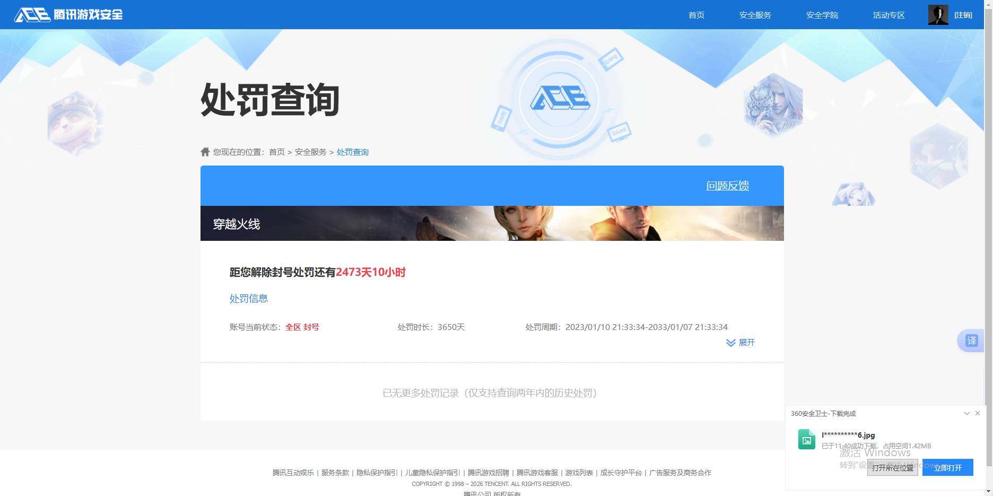993x496 pixels.
Task: Click the browser scrollbar up arrow
Action: click(989, 4)
